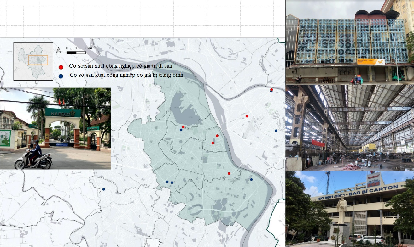The image size is (414, 247).
Task: Click legend text ending in 'giá trị di sản'
Action: point(123,67)
